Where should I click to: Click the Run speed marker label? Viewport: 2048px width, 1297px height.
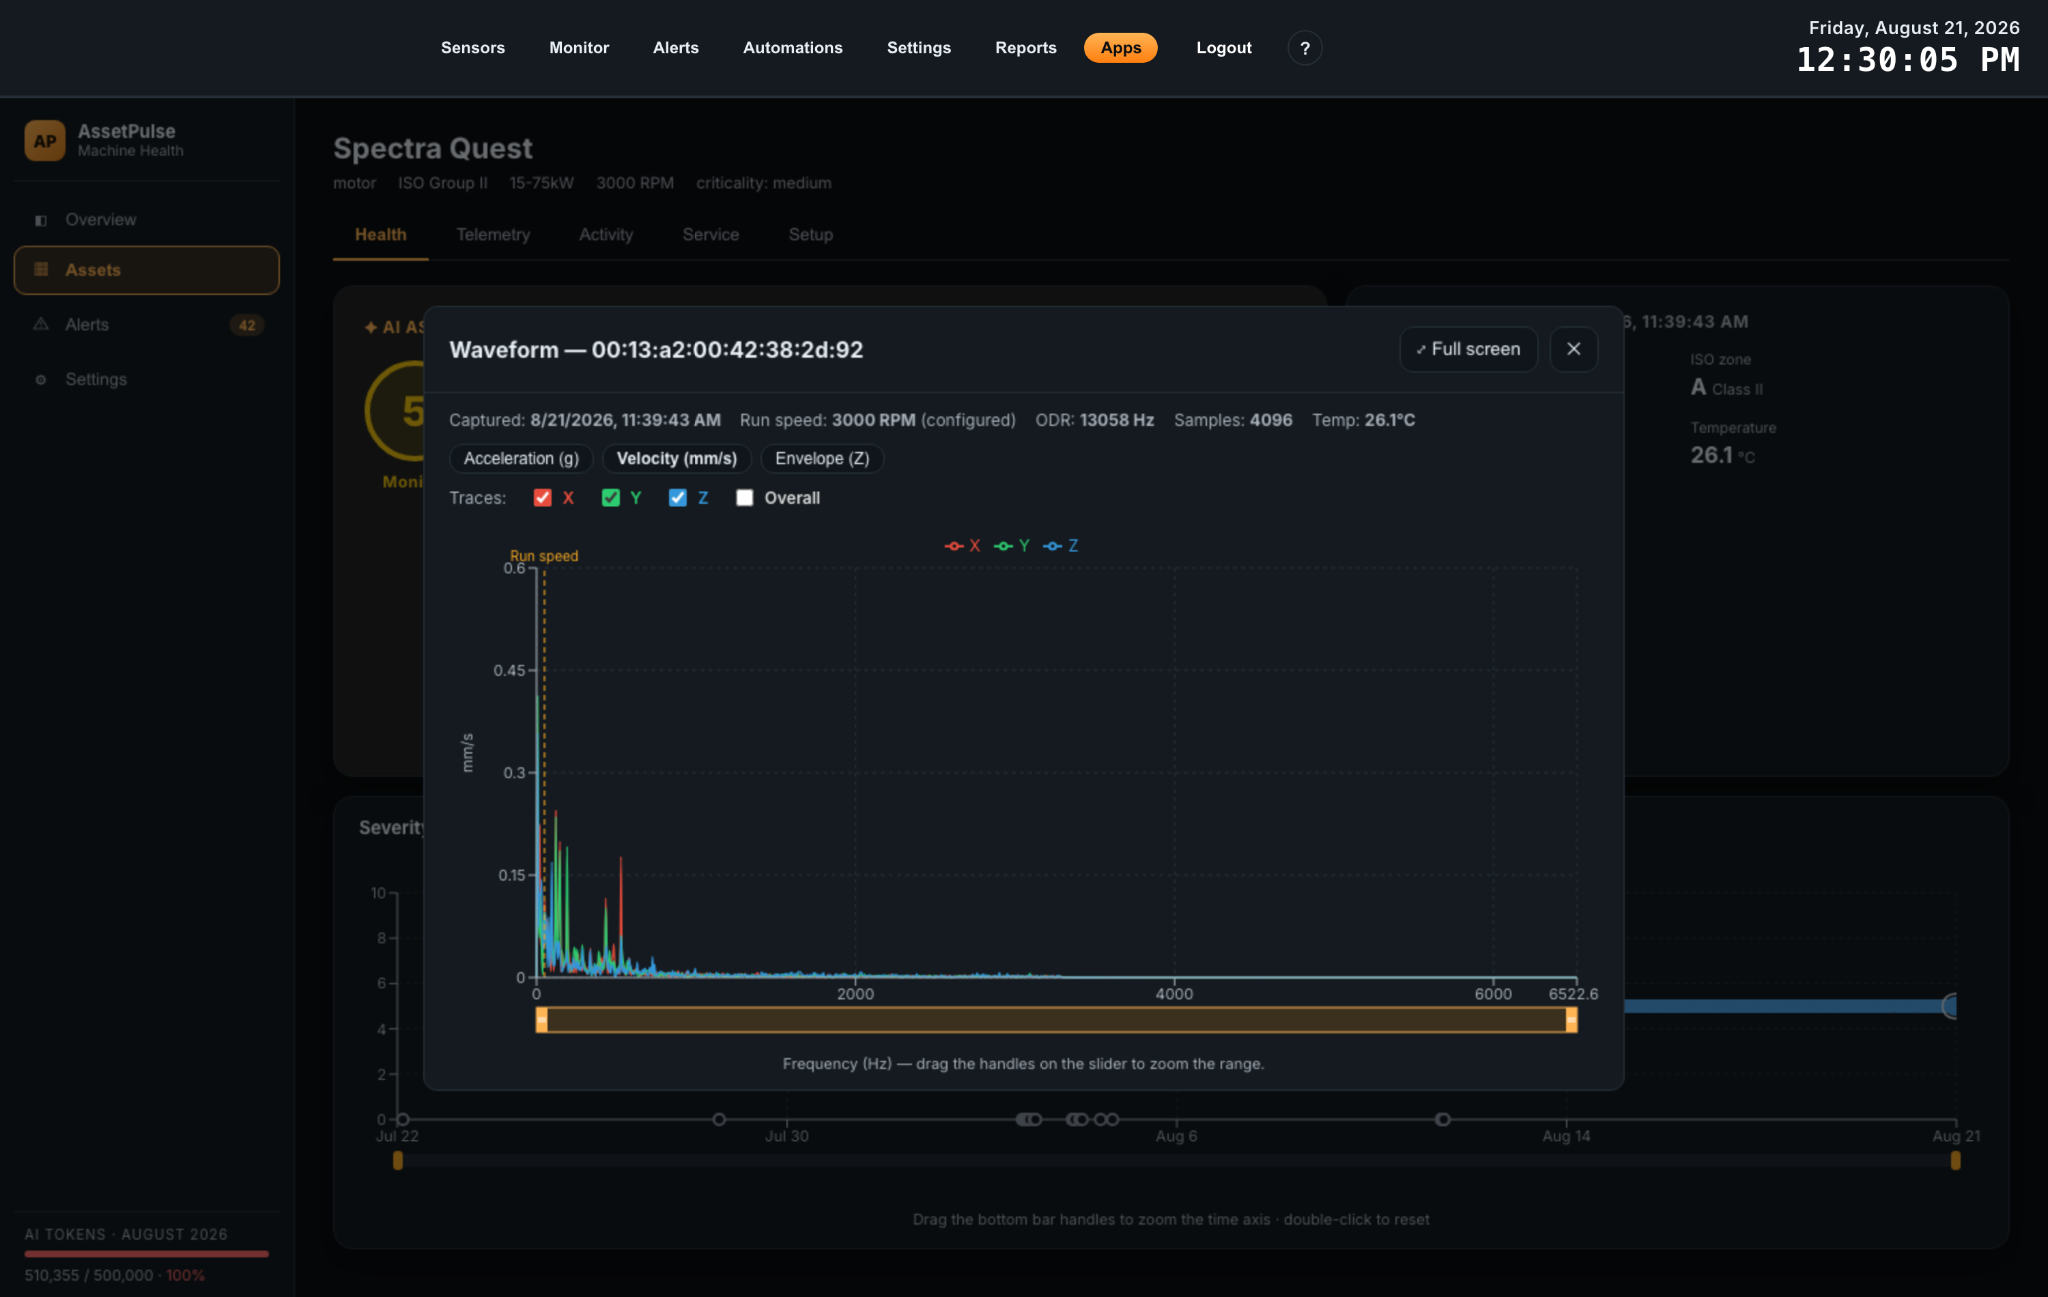[x=543, y=556]
